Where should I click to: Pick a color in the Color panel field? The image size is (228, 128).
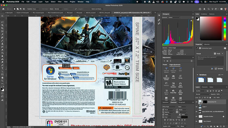pyautogui.click(x=211, y=28)
